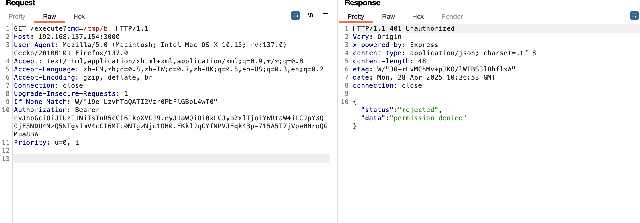Select the Response Pretty tab
Image resolution: width=640 pixels, height=223 pixels.
pos(356,16)
